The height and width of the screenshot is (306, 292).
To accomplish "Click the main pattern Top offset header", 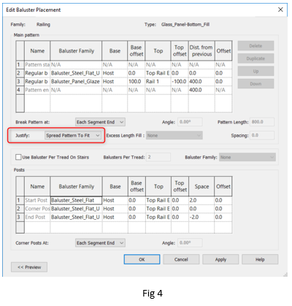I will click(x=180, y=51).
